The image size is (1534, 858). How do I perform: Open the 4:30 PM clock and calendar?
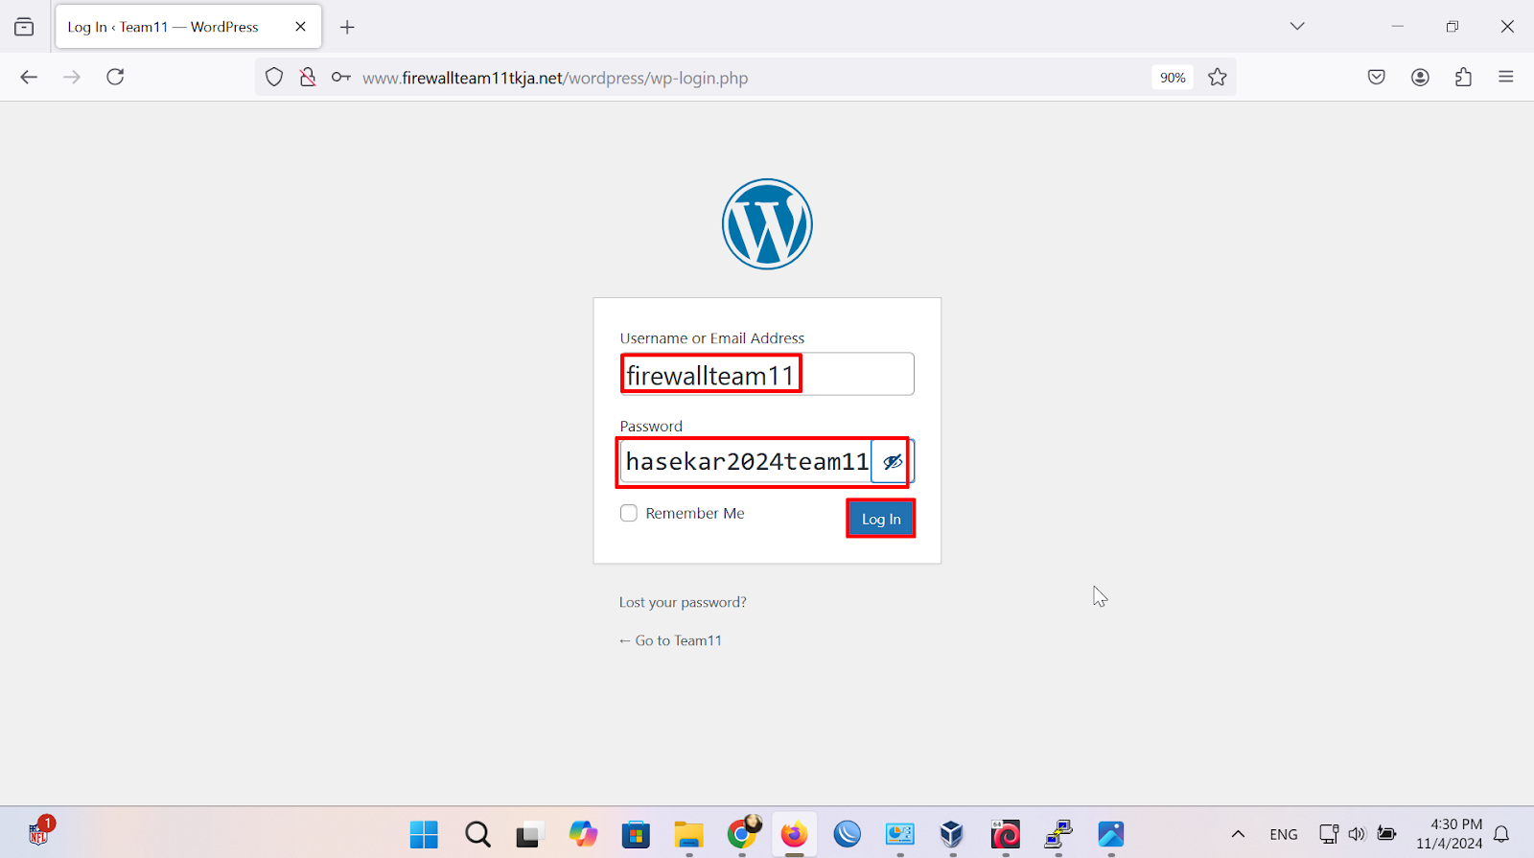click(1450, 834)
